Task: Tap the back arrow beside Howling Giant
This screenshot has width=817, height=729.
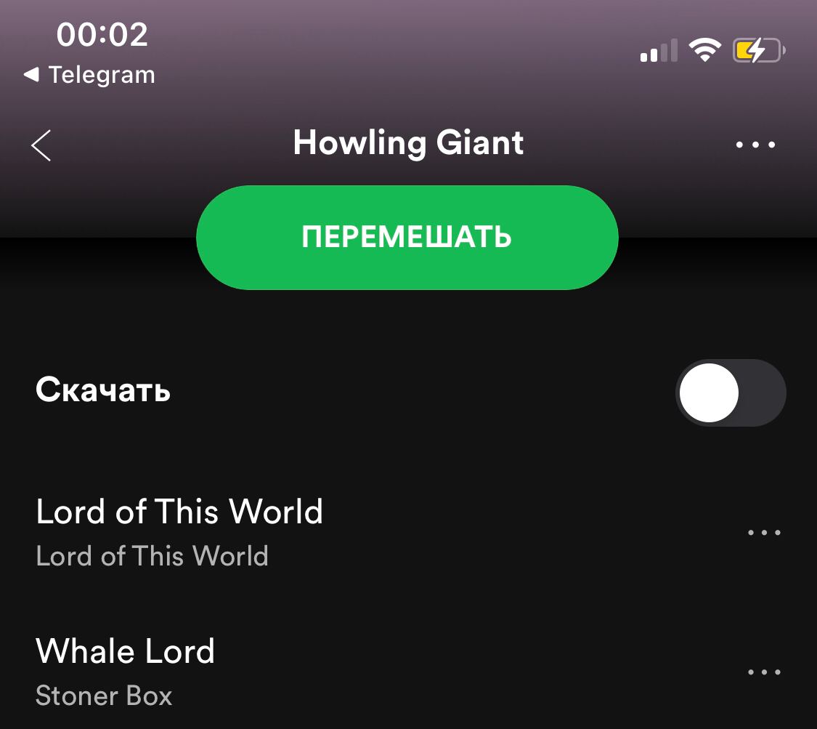Action: 41,145
